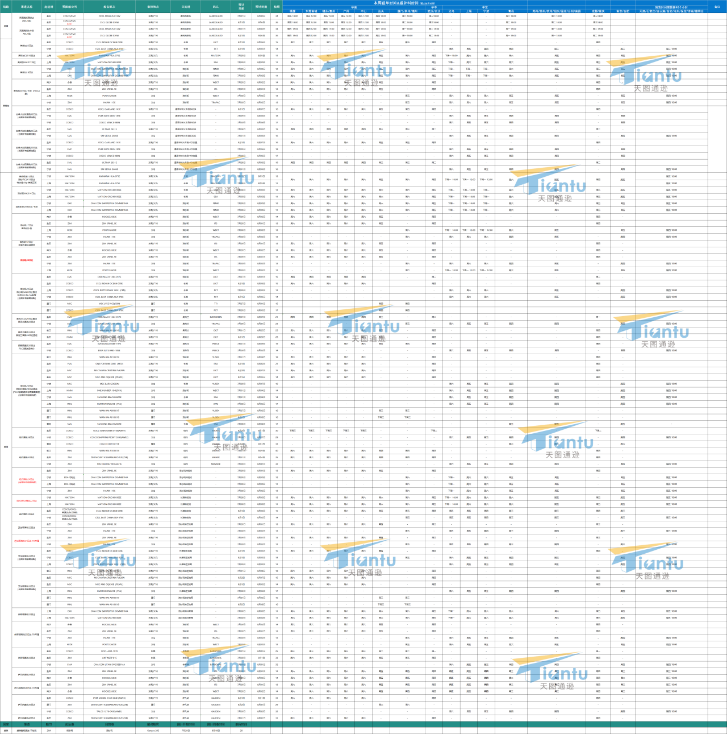
Task: Click the 武汉/长沙 sub-header cell
Action: (x=434, y=11)
